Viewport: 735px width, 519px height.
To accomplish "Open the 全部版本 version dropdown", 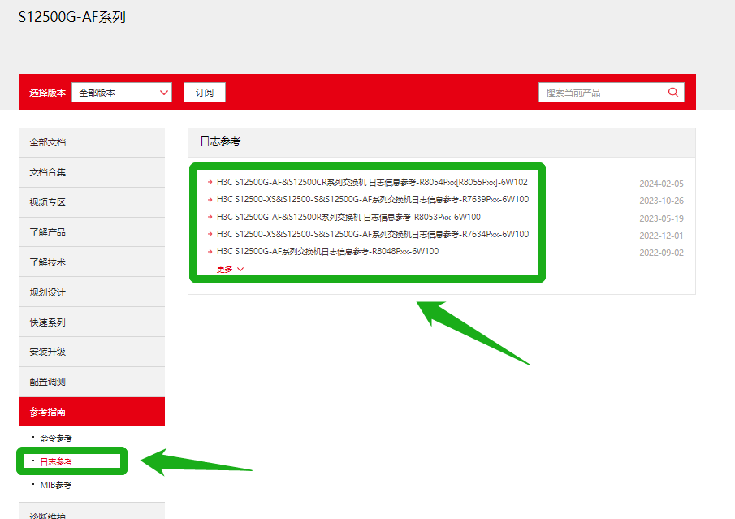I will click(x=122, y=93).
